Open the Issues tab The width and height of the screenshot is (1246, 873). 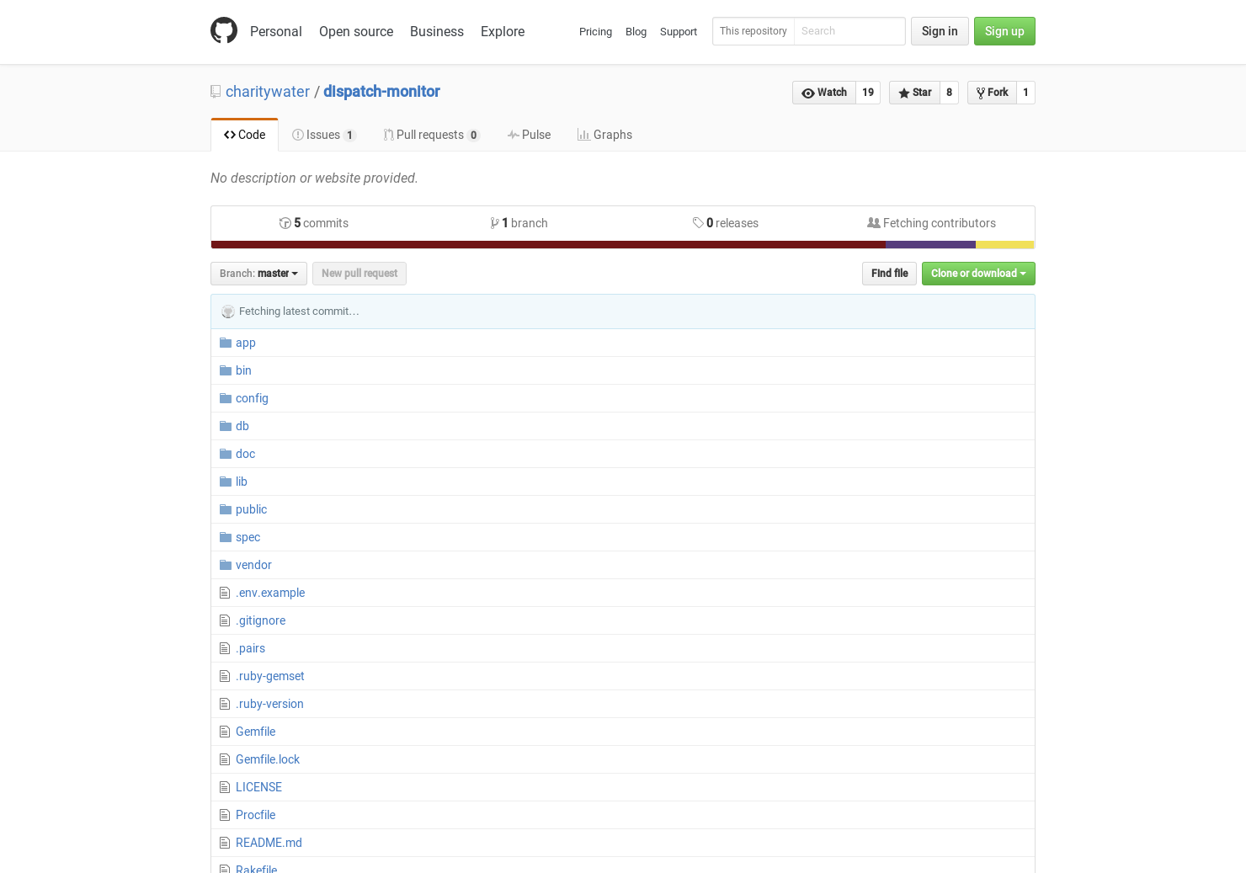324,135
